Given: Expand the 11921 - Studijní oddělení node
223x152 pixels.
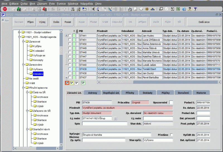Looking at the screenshot, I should click(19, 32).
